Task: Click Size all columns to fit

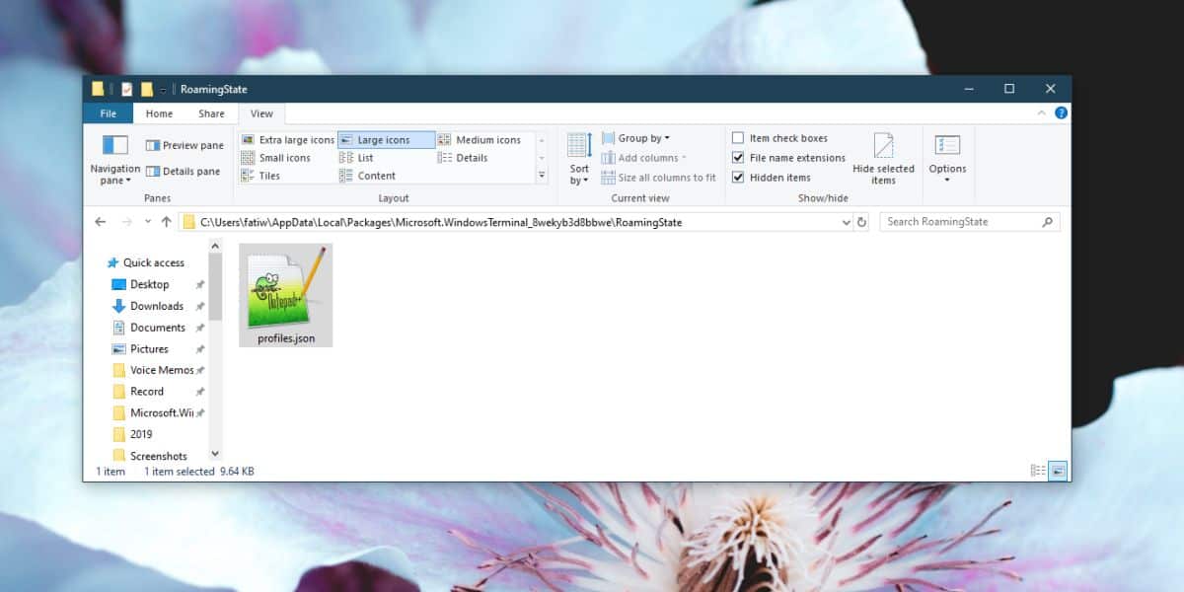Action: coord(658,178)
